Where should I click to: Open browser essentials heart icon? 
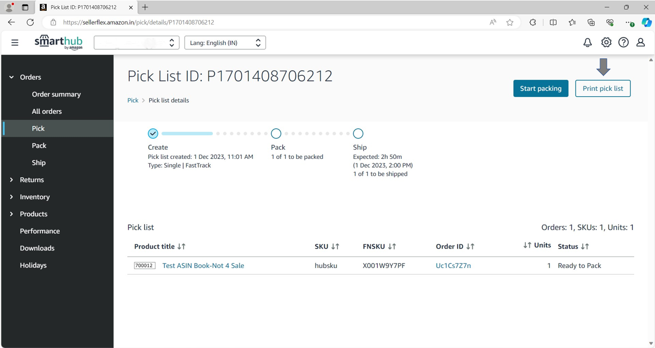pos(610,22)
